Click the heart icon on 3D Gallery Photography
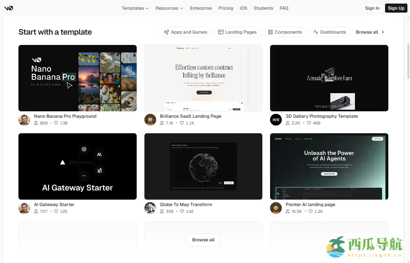Screen dimensions: 410x263 click(x=309, y=123)
